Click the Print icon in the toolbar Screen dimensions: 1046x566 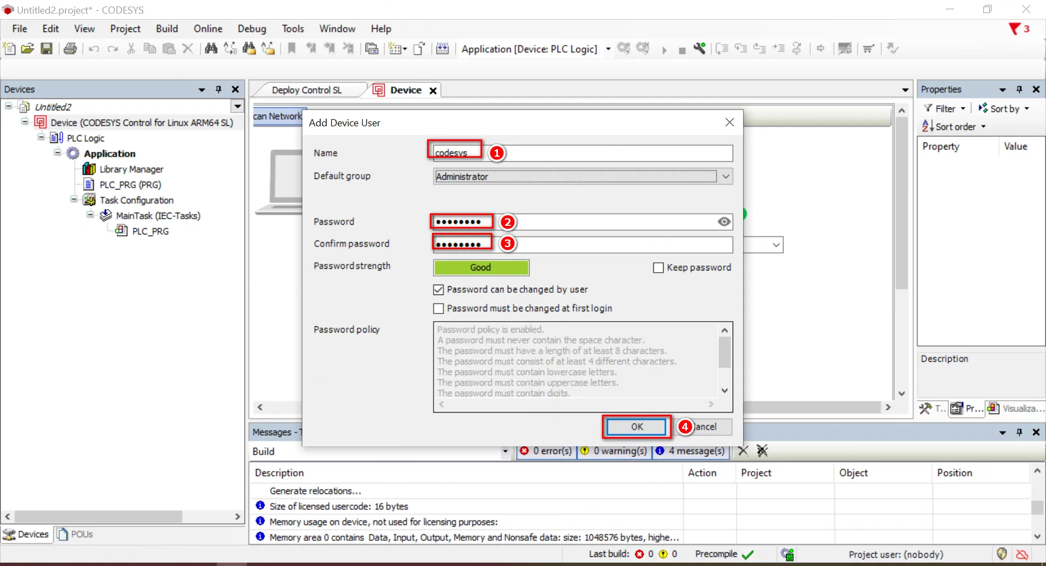pyautogui.click(x=70, y=49)
